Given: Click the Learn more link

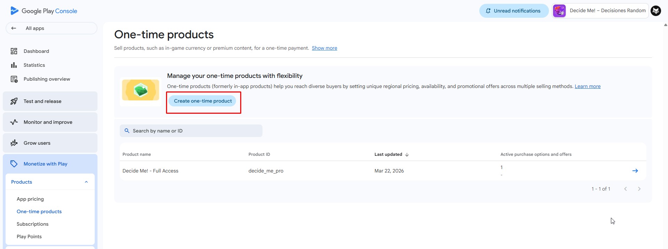Looking at the screenshot, I should tap(588, 86).
